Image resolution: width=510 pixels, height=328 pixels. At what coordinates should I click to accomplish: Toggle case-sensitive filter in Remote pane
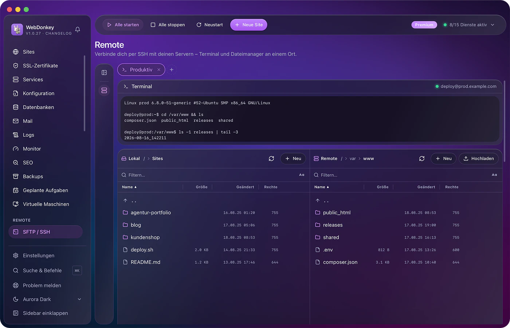tap(494, 175)
